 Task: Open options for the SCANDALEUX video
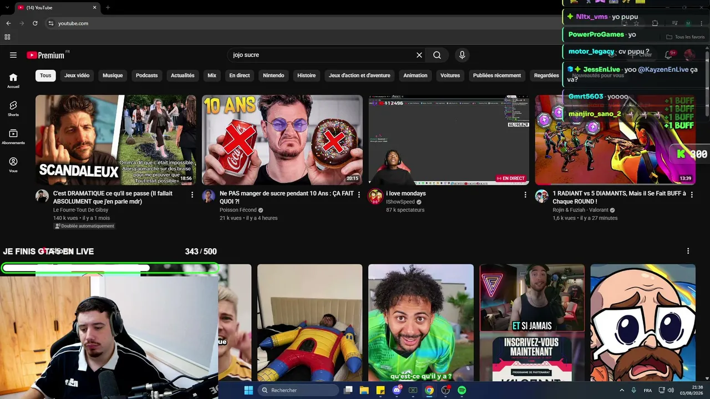click(x=192, y=195)
